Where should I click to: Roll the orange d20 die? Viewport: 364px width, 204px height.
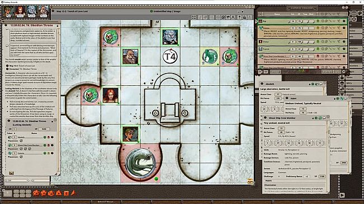click(x=36, y=193)
